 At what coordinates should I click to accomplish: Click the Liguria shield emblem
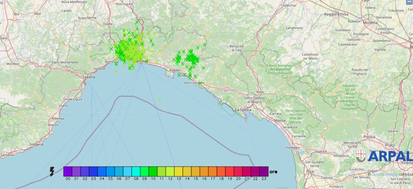tap(361, 156)
